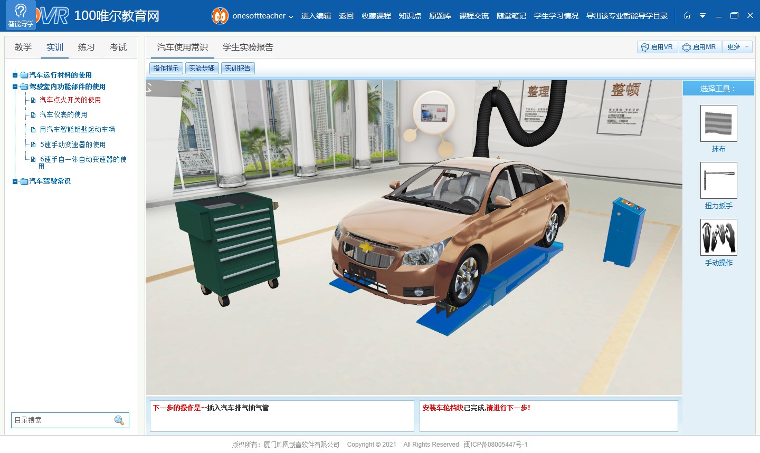Click the 操作提示 button

pyautogui.click(x=166, y=68)
